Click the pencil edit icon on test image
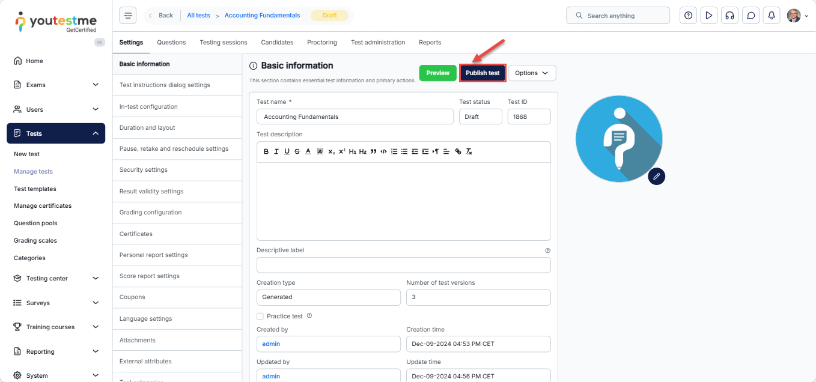The height and width of the screenshot is (382, 816). click(656, 176)
